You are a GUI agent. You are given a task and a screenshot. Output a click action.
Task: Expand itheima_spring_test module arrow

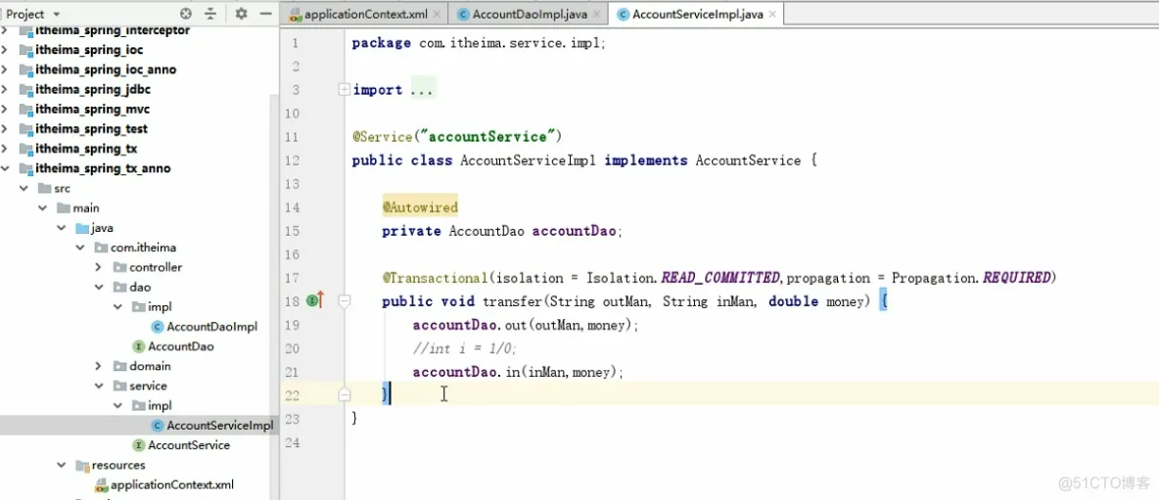(x=6, y=128)
